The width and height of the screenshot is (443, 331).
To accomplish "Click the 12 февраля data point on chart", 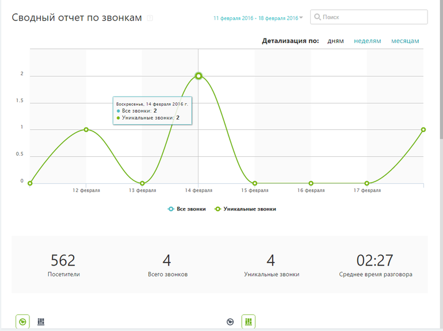I will pyautogui.click(x=86, y=129).
